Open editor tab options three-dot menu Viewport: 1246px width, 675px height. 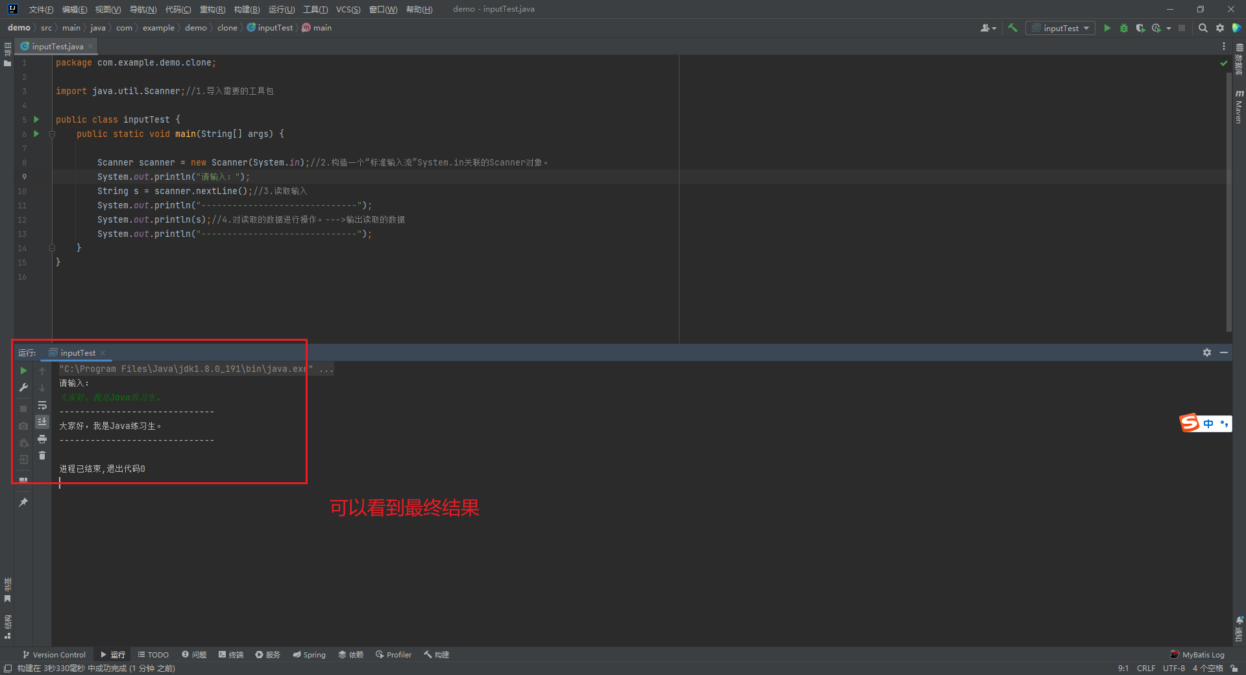pyautogui.click(x=1224, y=46)
